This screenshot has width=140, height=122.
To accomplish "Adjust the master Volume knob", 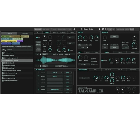I will point(134,45).
